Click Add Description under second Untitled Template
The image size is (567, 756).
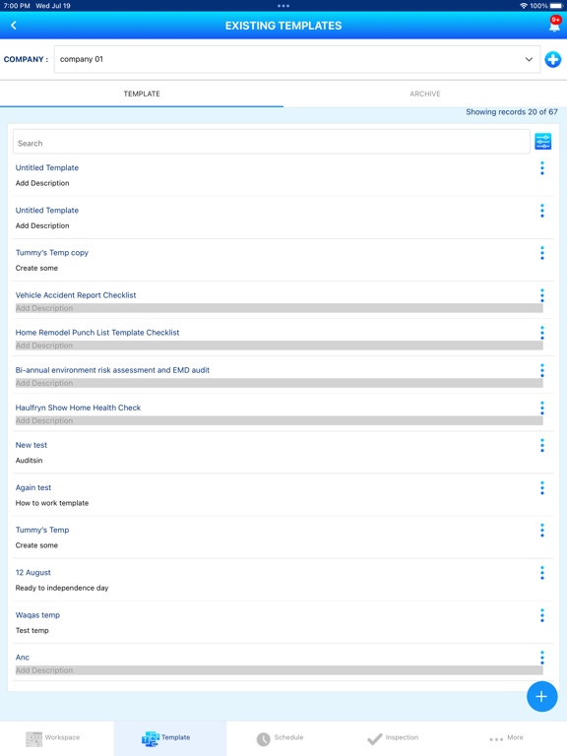pyautogui.click(x=42, y=225)
